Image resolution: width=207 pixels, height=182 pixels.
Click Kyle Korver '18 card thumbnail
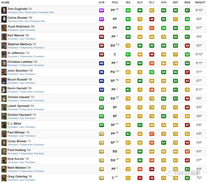click(x=4, y=160)
